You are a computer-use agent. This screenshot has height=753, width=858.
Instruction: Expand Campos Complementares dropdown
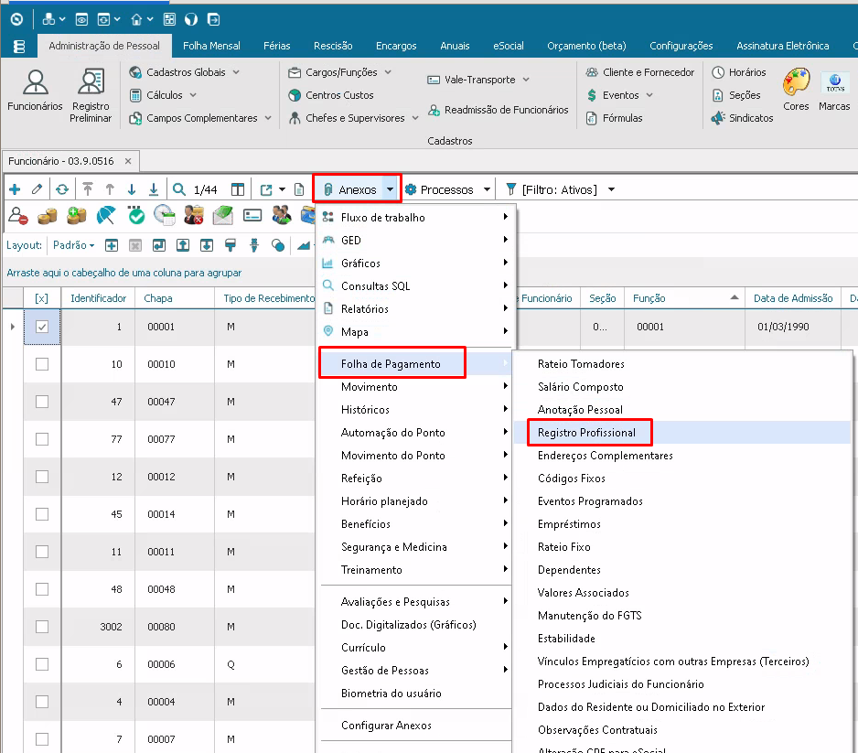pos(268,118)
